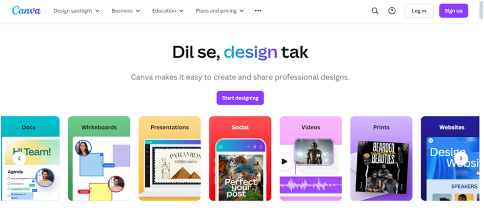Expand the Business dropdown menu
Viewport: 484px width, 210px height.
tap(126, 11)
